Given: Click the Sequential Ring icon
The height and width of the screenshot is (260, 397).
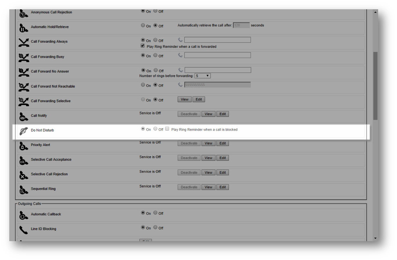Looking at the screenshot, I should [24, 189].
